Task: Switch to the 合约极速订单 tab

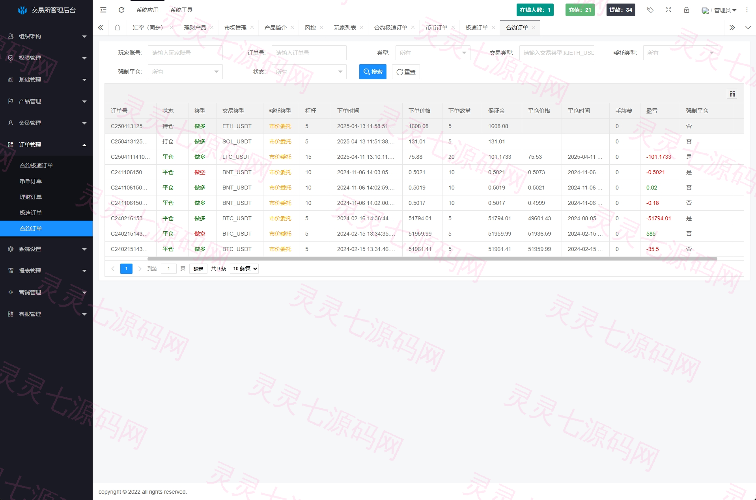Action: 391,28
